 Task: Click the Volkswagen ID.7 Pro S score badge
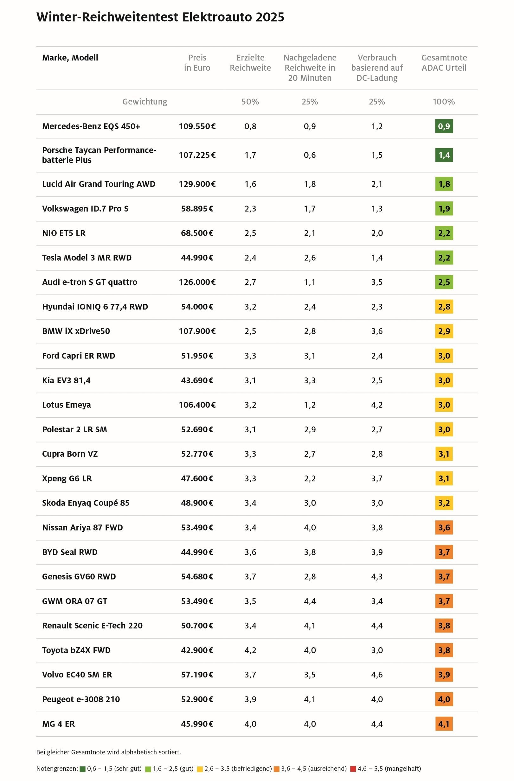click(x=444, y=209)
